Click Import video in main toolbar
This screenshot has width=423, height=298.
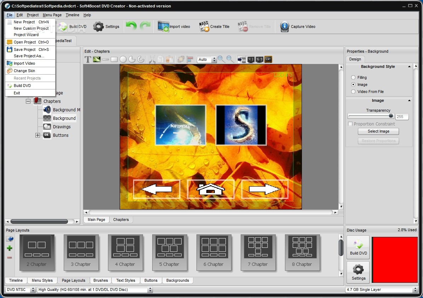click(174, 27)
